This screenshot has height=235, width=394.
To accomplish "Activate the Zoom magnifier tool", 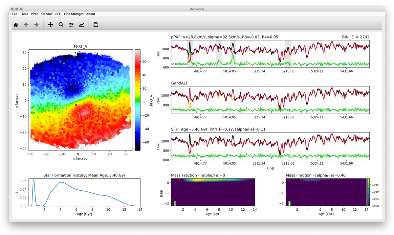I will 61,25.
